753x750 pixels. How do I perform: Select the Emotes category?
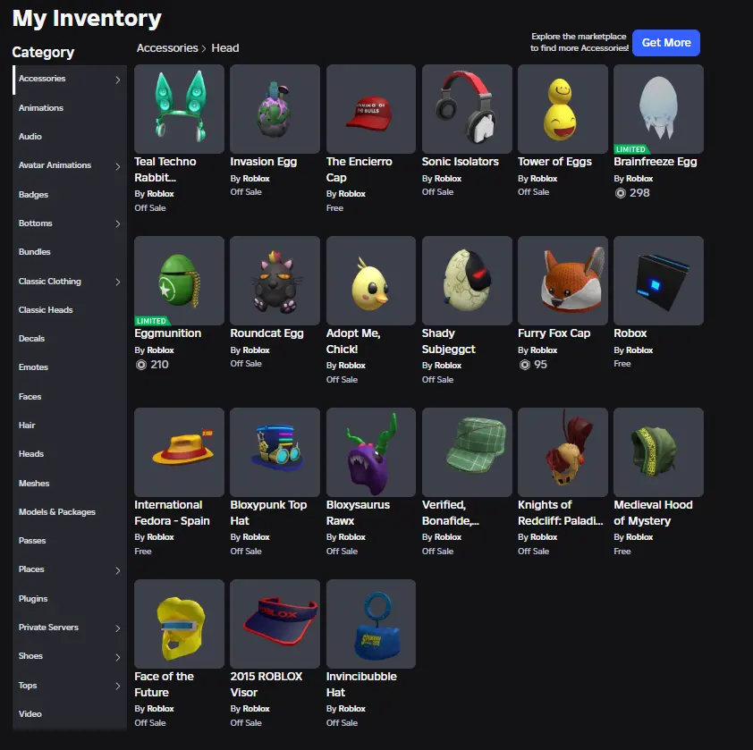pos(70,367)
